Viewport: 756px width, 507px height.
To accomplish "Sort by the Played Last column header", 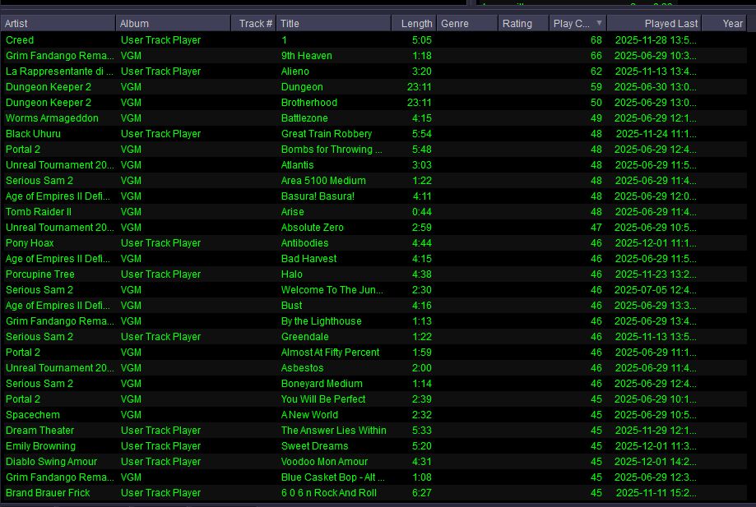I will click(x=654, y=24).
